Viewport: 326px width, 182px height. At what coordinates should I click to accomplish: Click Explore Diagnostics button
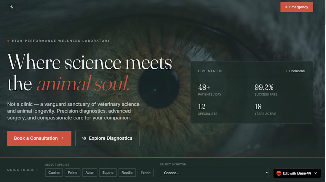(x=107, y=138)
